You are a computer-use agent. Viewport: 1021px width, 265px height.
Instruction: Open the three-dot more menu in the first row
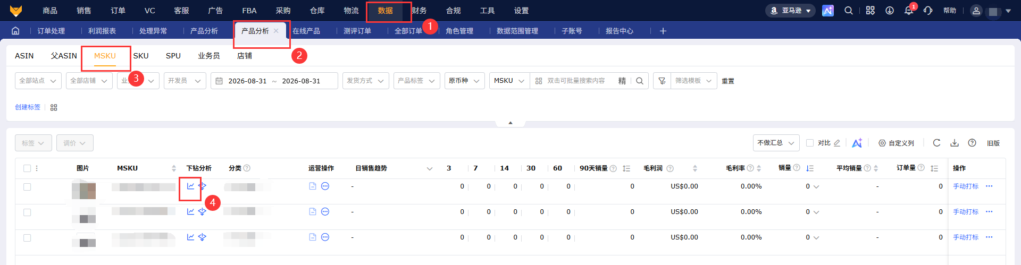coord(989,186)
